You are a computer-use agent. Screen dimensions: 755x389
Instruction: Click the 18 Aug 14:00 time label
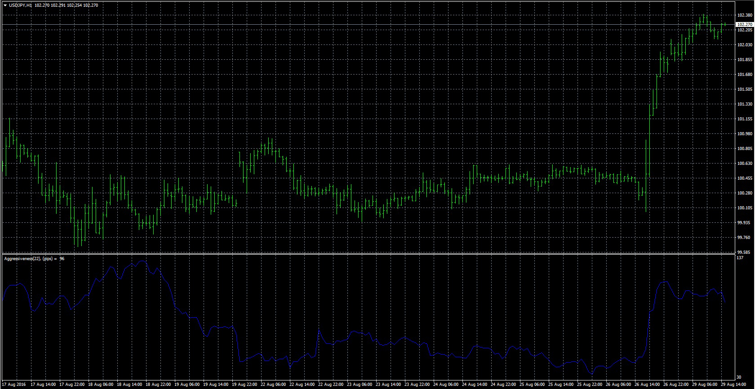(129, 385)
